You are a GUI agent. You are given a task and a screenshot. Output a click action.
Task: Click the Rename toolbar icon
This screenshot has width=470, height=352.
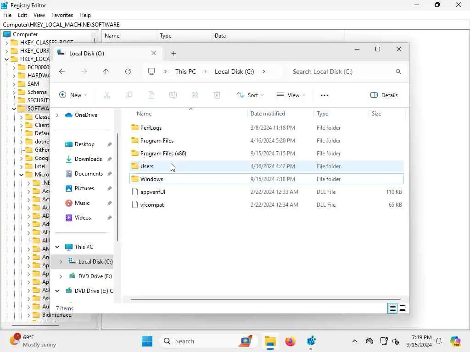173,95
